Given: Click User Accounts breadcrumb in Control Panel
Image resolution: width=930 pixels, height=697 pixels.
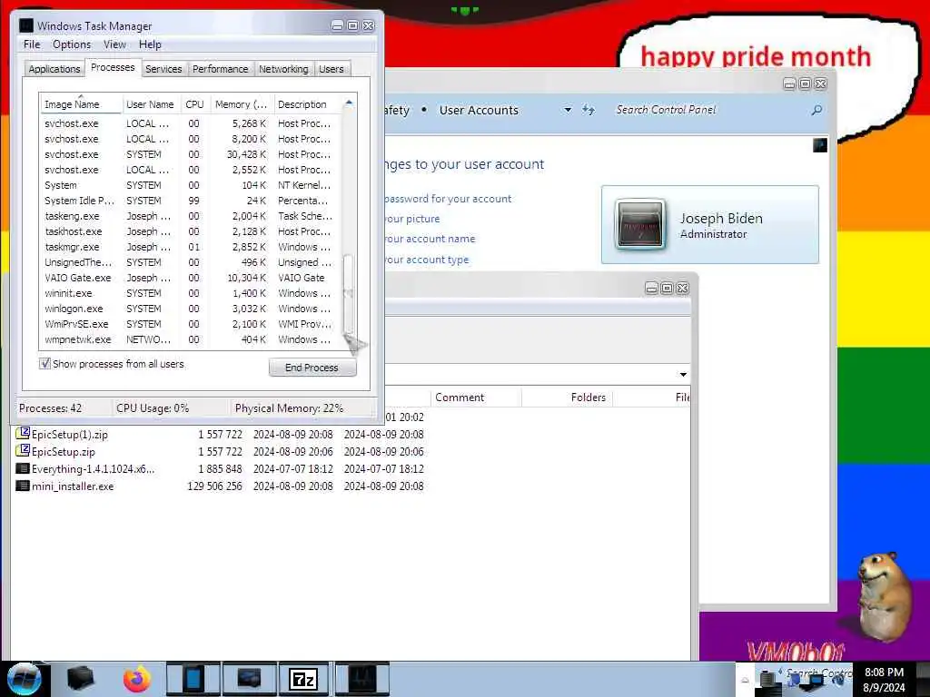Looking at the screenshot, I should (479, 110).
